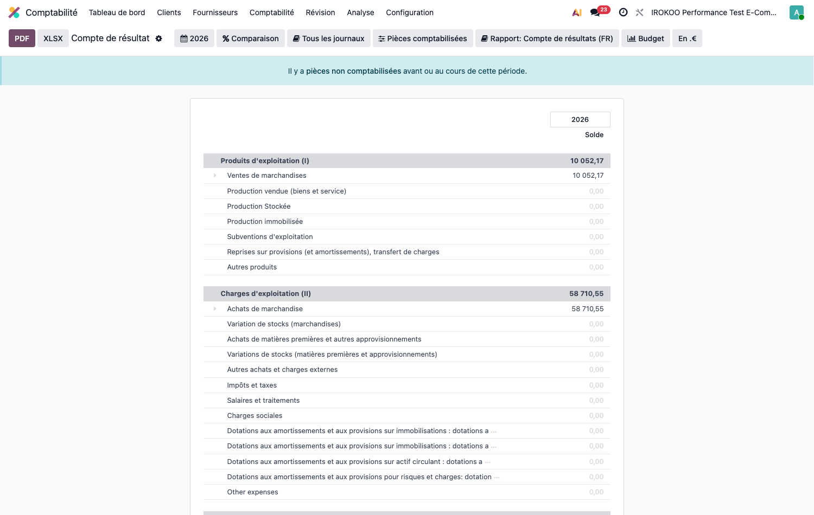
Task: Click the 2026 column header
Action: (x=580, y=120)
